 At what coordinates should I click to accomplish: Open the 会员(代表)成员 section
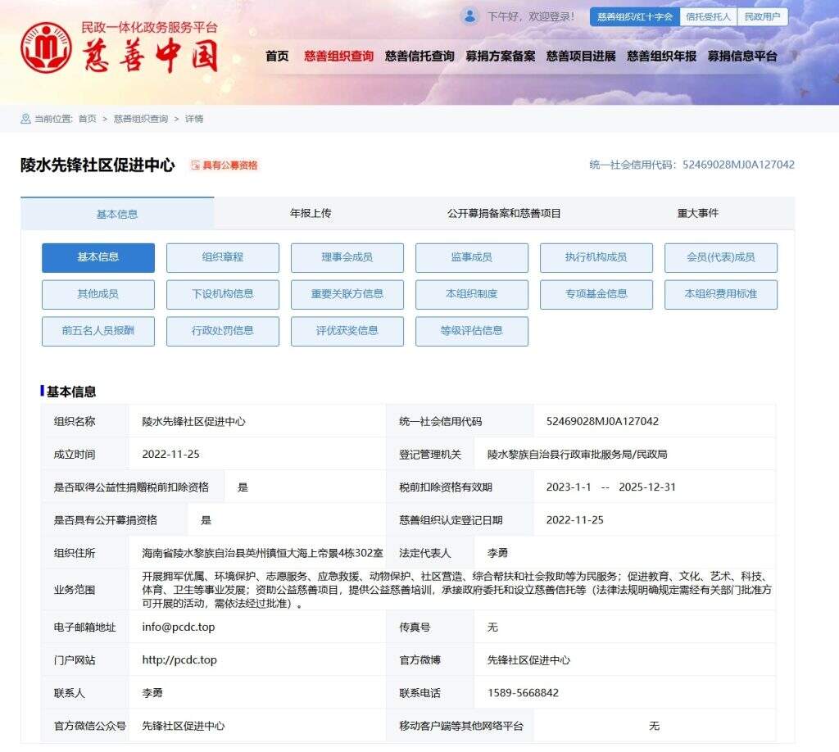point(721,257)
